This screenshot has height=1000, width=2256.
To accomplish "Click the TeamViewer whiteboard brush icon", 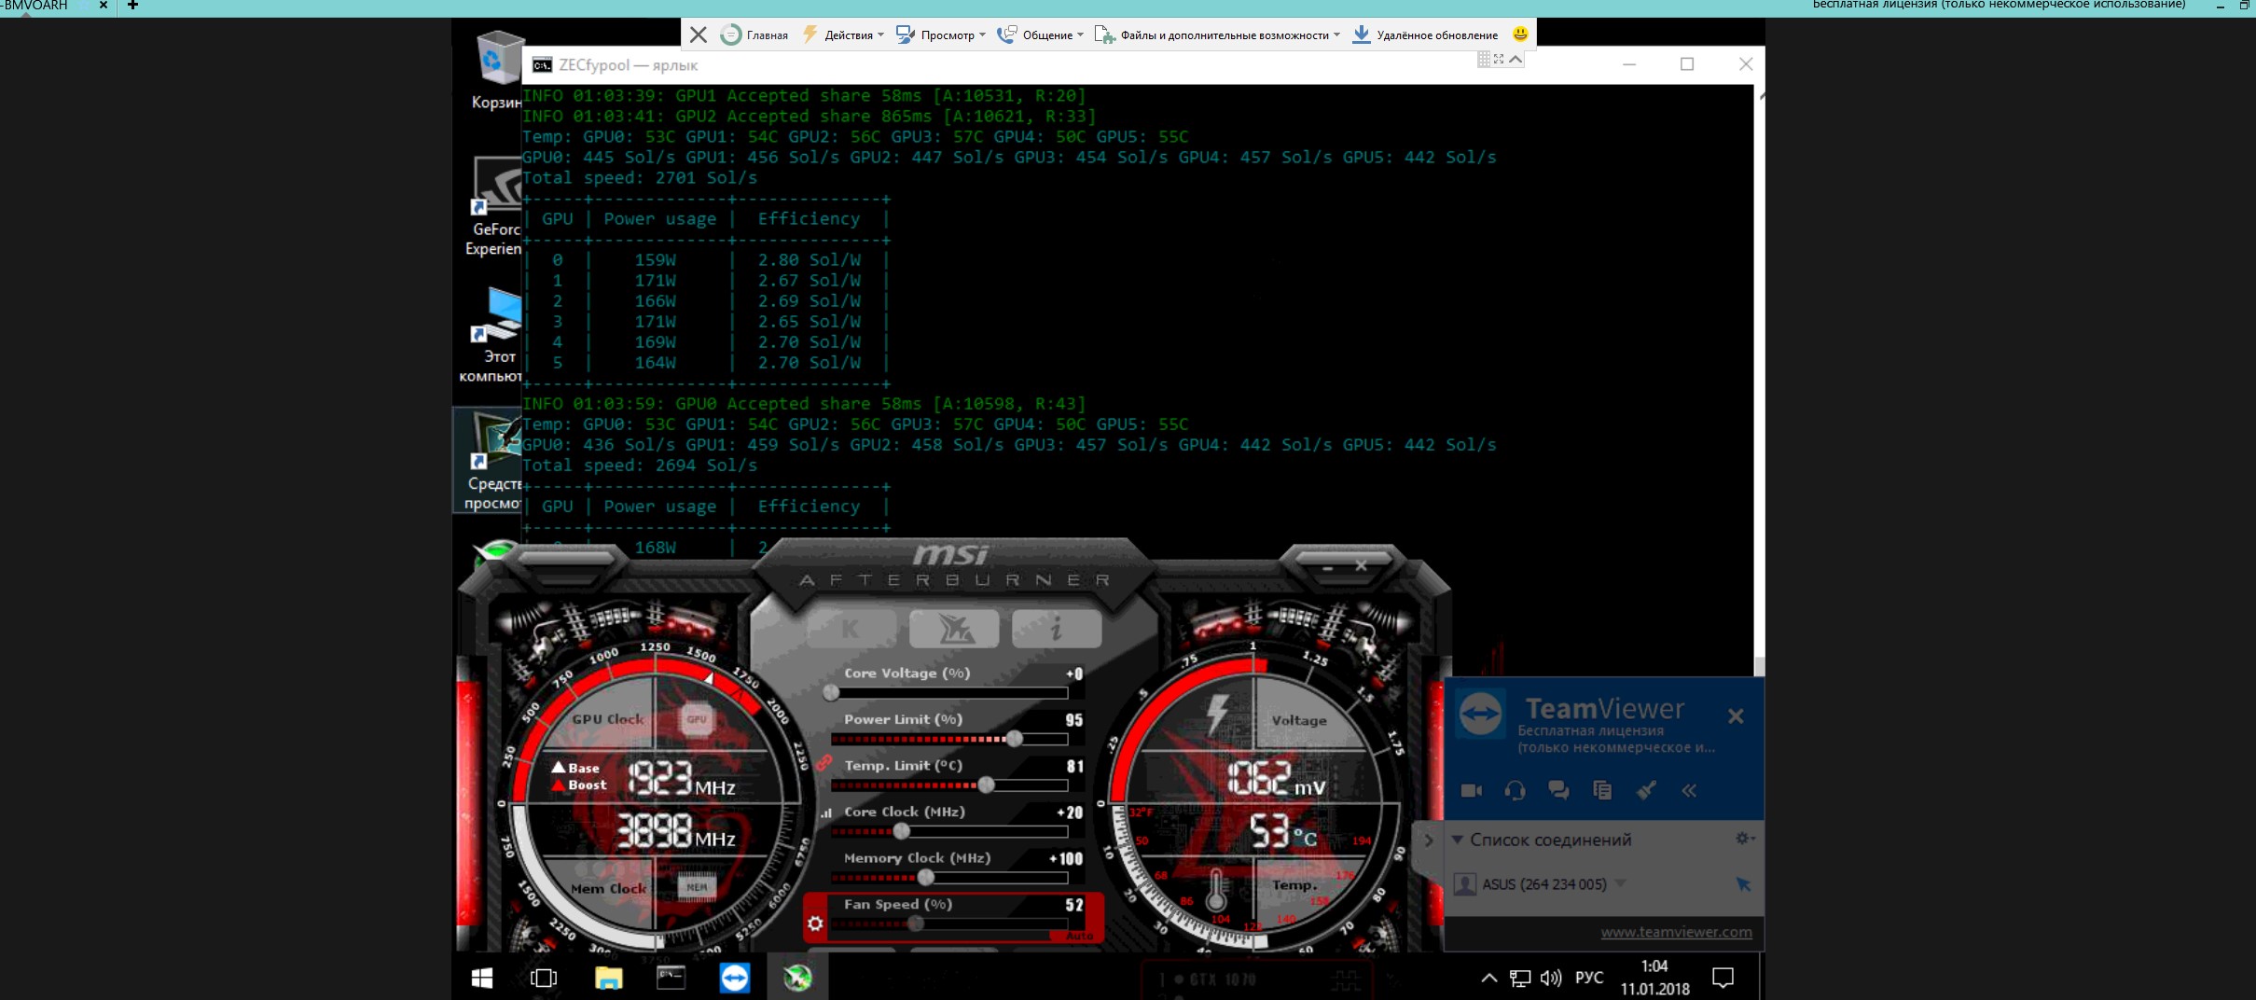I will [x=1646, y=790].
